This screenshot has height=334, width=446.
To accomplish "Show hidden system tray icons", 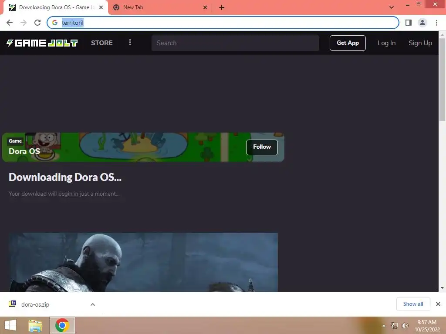I will point(384,326).
